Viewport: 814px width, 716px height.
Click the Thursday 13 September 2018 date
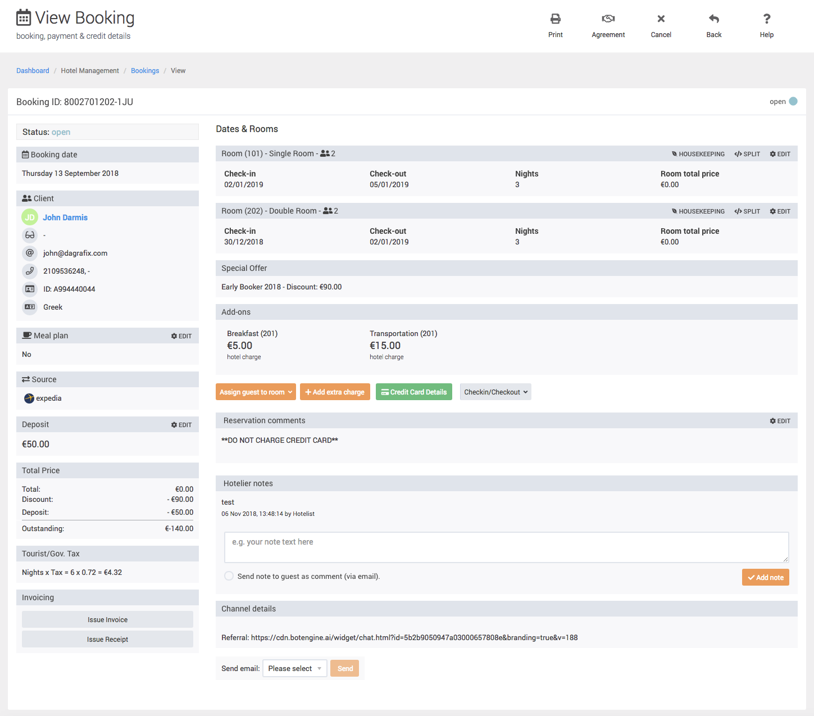click(70, 173)
